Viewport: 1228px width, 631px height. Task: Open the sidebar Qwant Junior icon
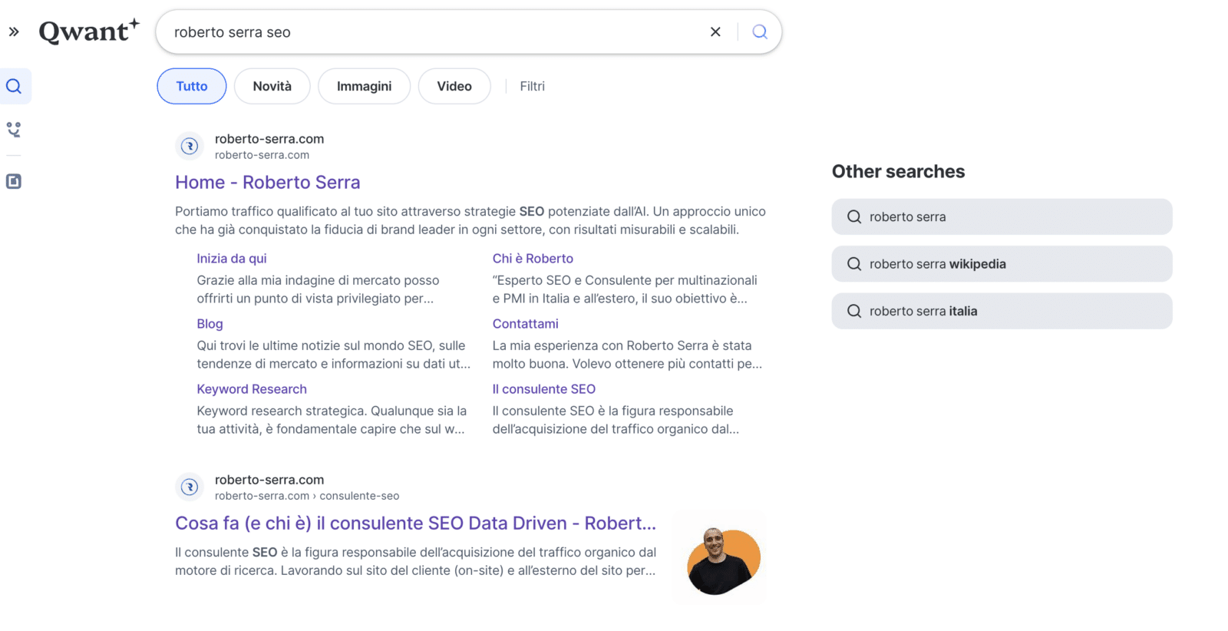tap(14, 130)
